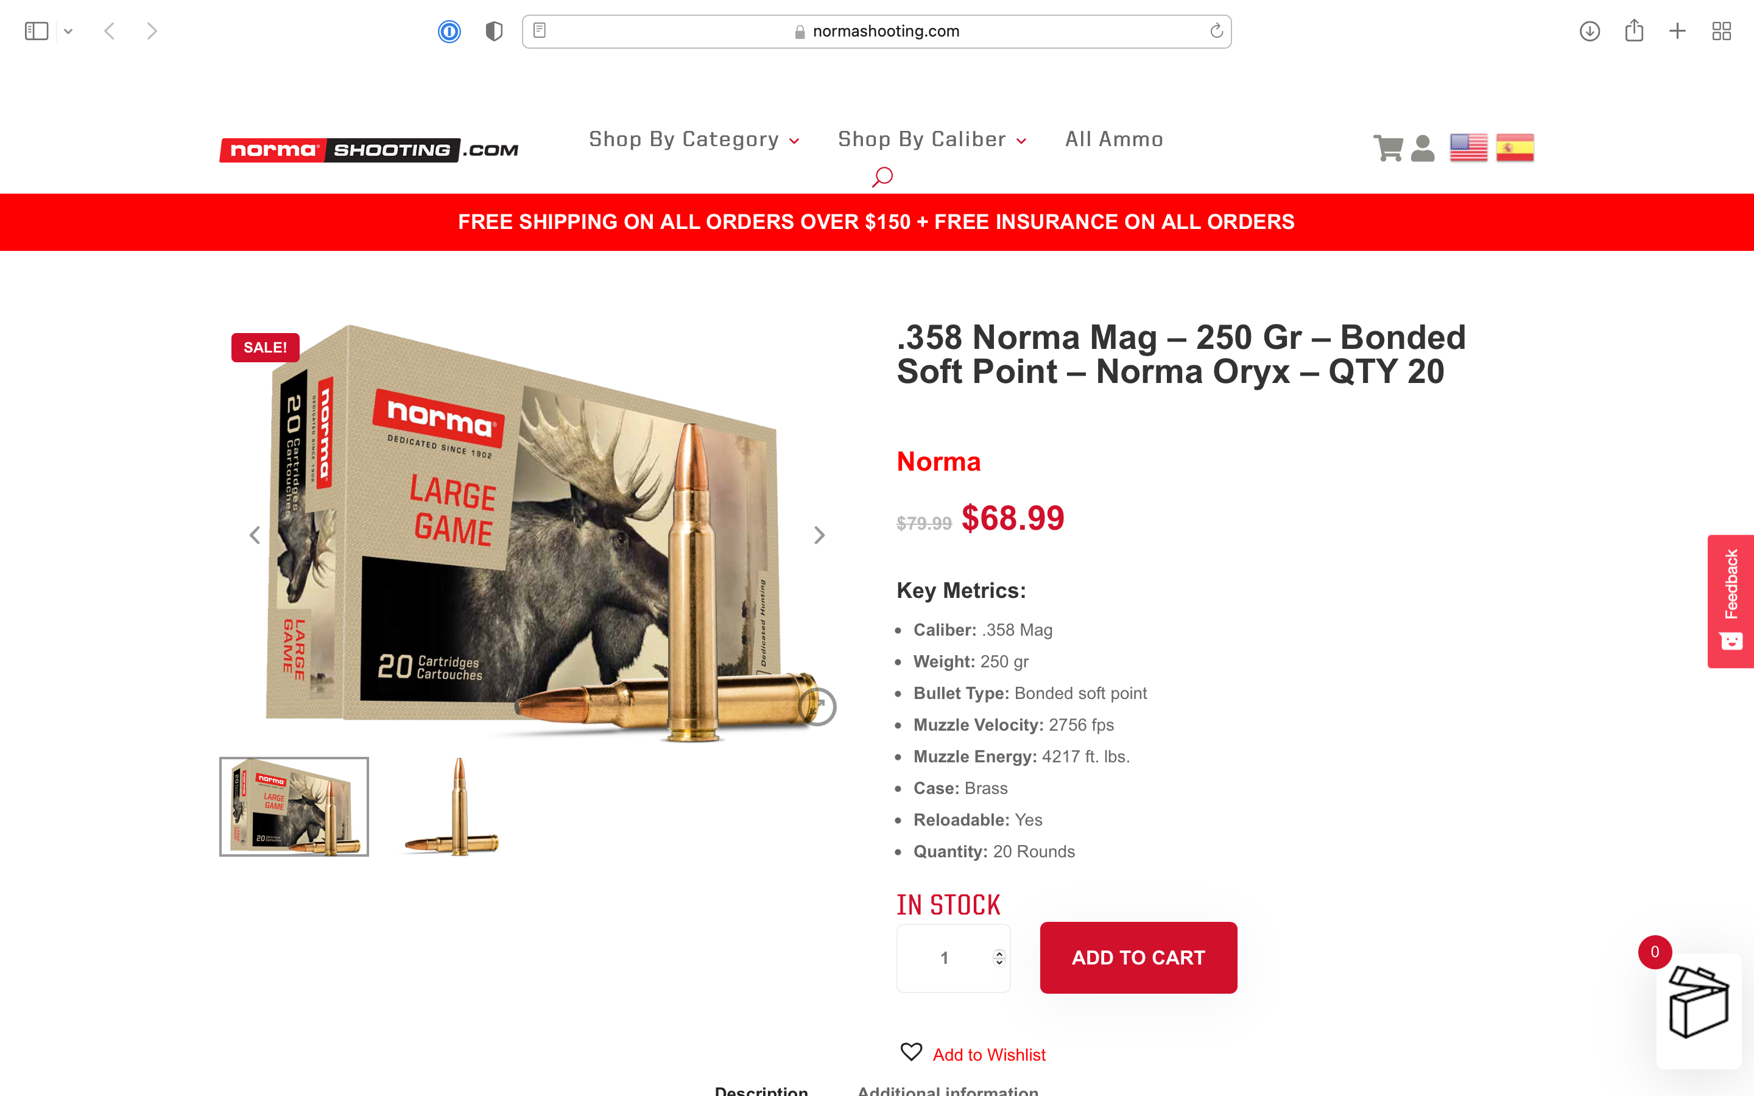Expand the sidebar options chevron
The height and width of the screenshot is (1096, 1754).
point(68,31)
